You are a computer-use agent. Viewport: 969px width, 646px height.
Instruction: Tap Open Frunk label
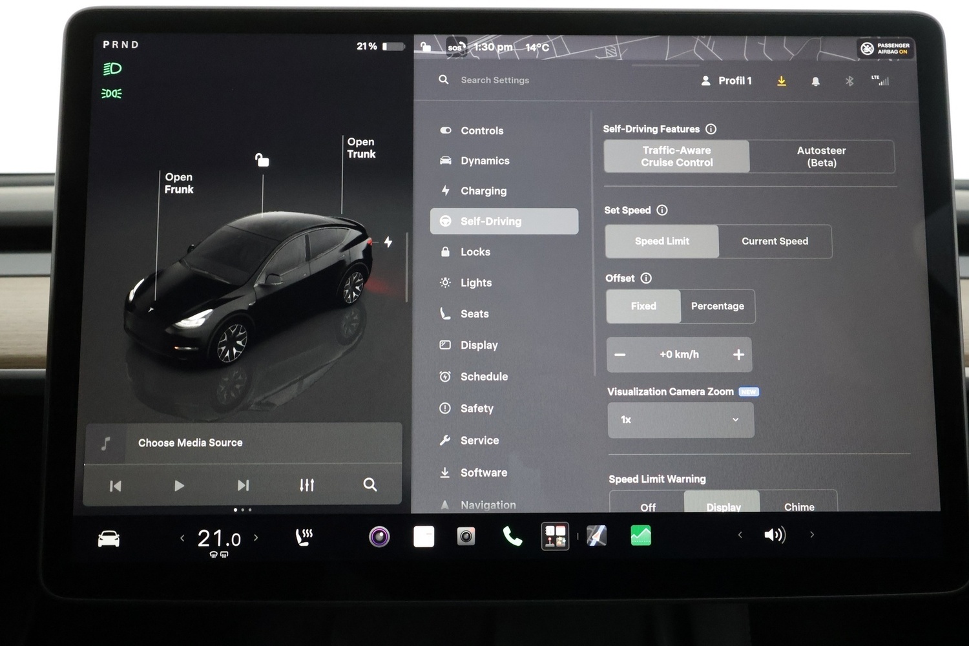pyautogui.click(x=179, y=183)
